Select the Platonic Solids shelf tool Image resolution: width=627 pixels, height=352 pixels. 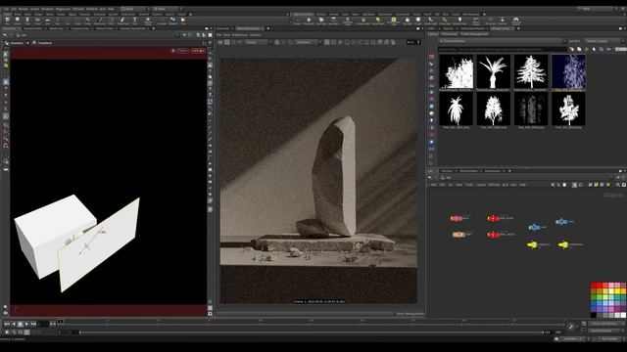[148, 21]
